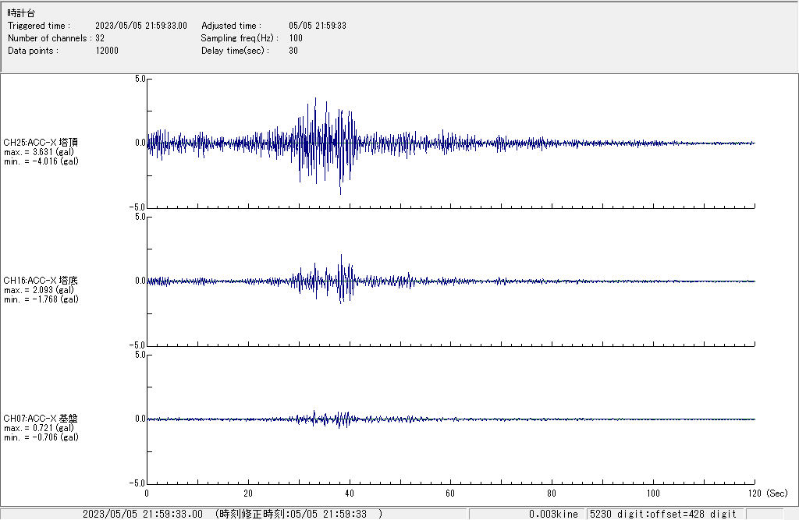Click the Data points value 12000
799x520 pixels.
[x=107, y=51]
